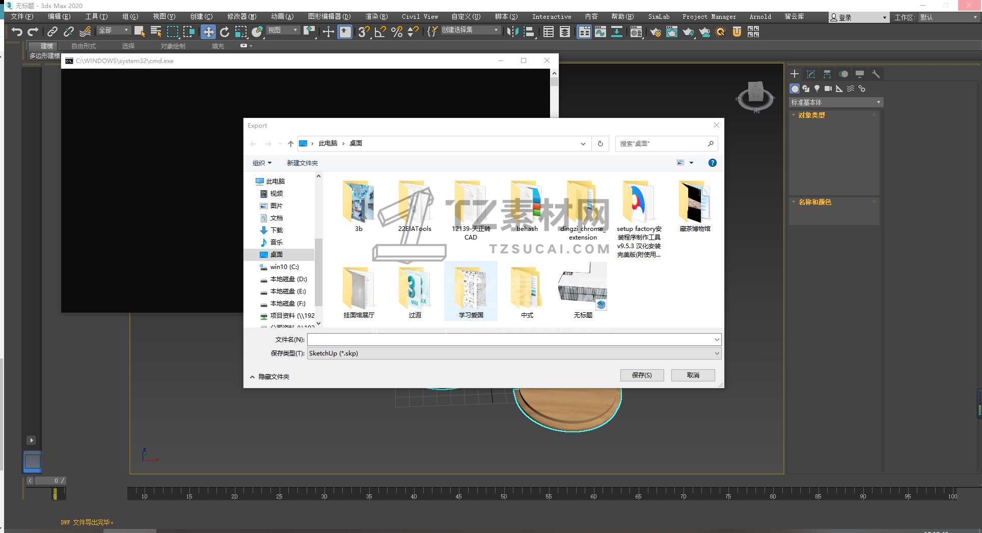The width and height of the screenshot is (982, 533).
Task: Select the Lights category icon
Action: click(x=817, y=88)
